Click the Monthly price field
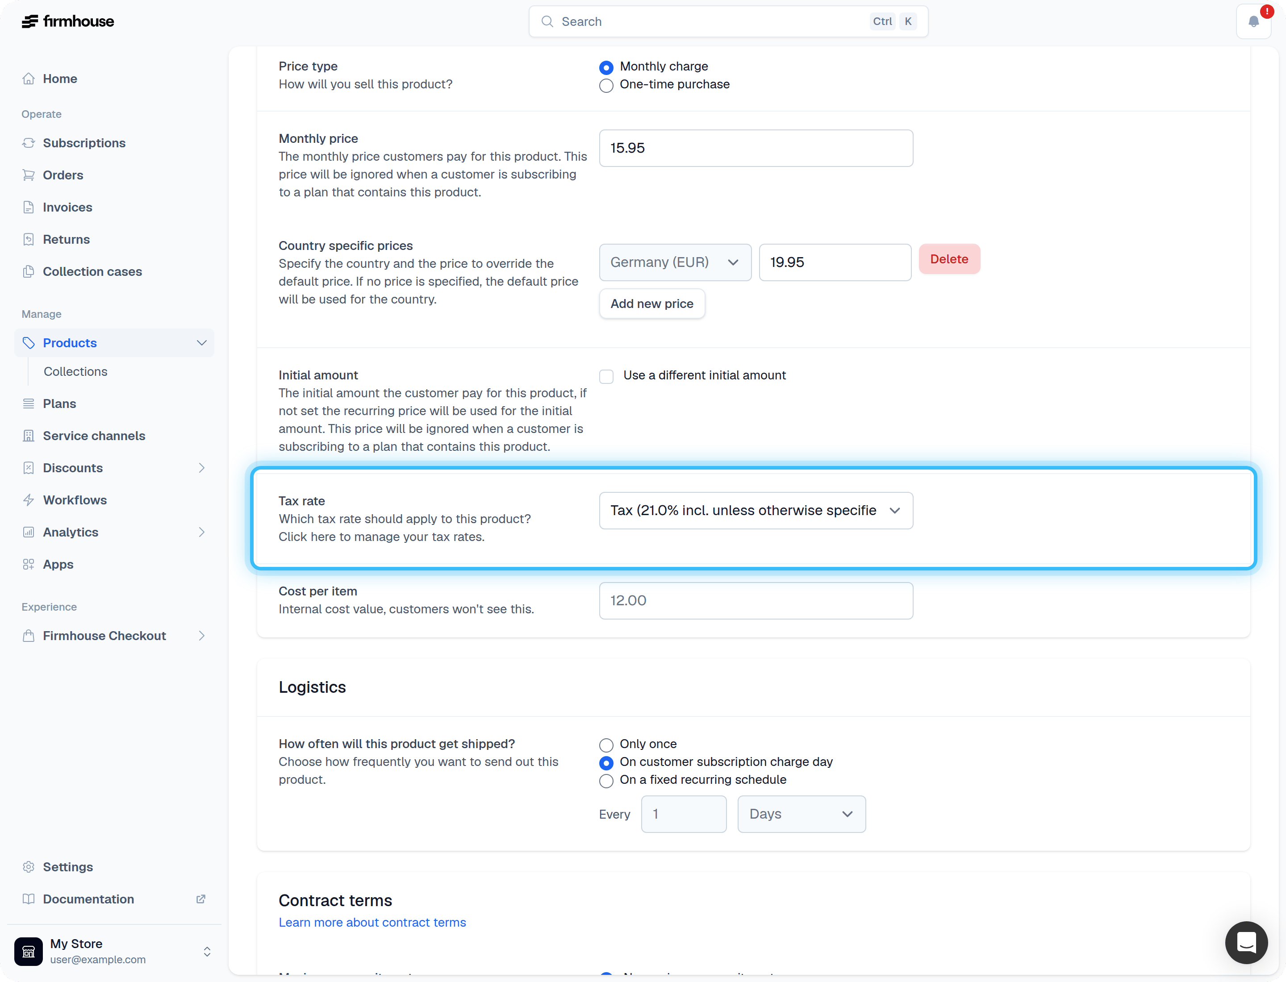 [756, 148]
